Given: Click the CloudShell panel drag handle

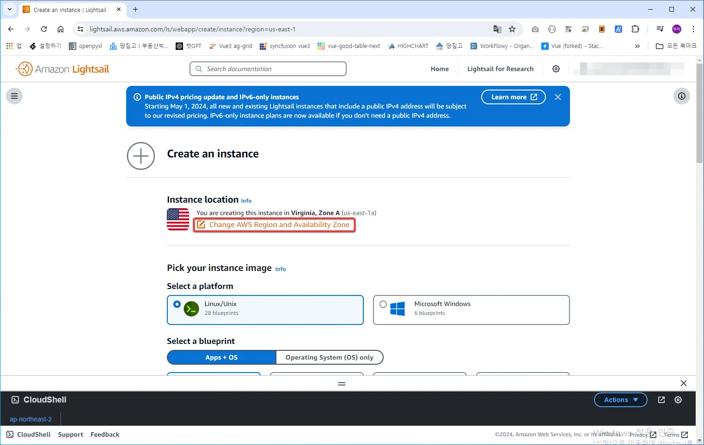Looking at the screenshot, I should point(342,384).
